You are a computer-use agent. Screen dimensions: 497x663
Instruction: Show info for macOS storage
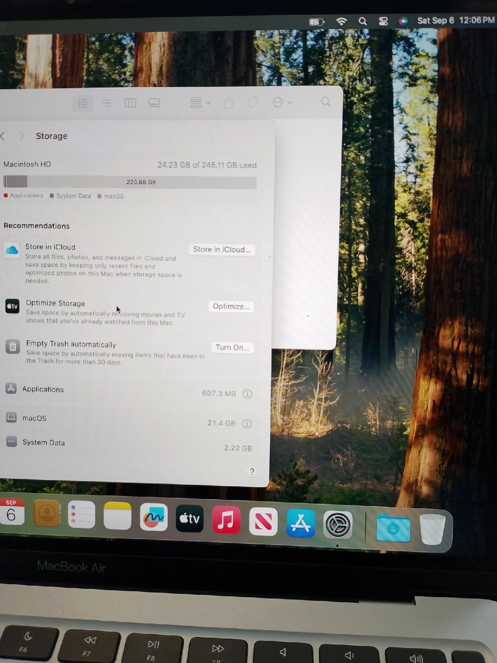click(247, 424)
